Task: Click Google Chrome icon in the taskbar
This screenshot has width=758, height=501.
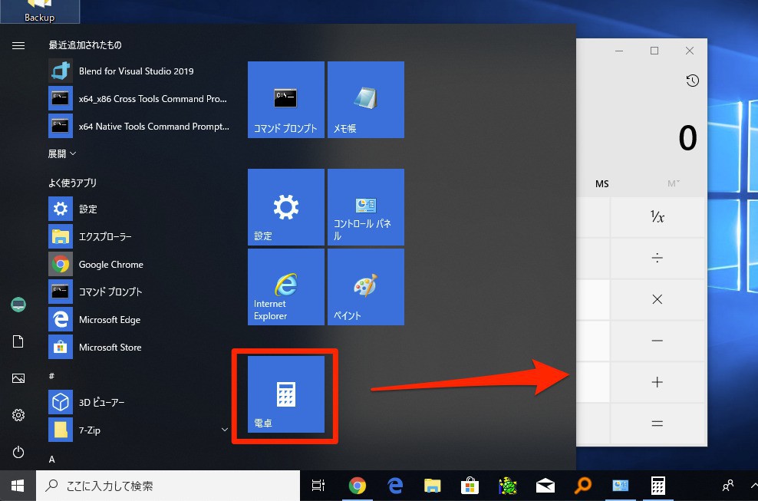Action: click(357, 486)
